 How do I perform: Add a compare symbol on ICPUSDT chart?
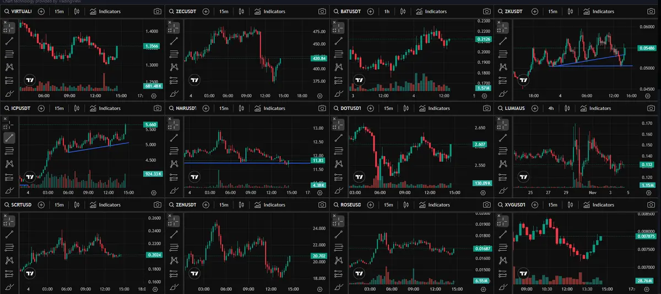[x=41, y=108]
